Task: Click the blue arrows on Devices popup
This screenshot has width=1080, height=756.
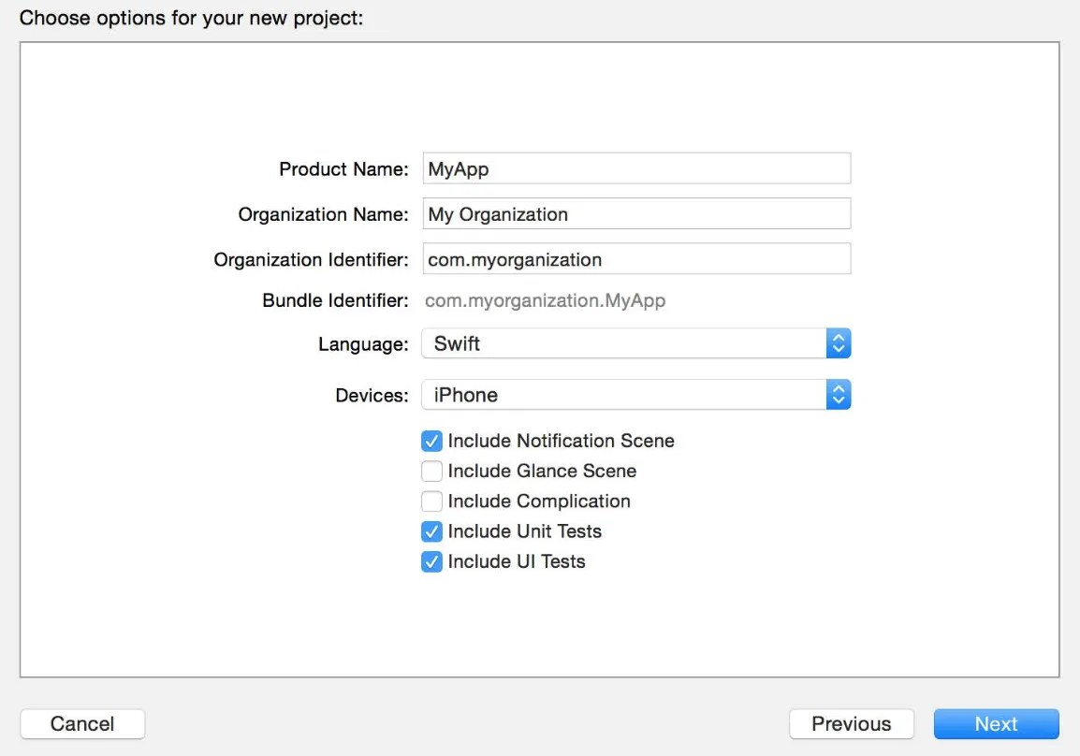Action: pos(839,395)
